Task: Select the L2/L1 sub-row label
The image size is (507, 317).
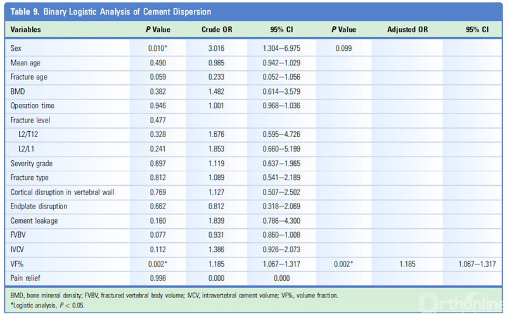Action: [30, 148]
